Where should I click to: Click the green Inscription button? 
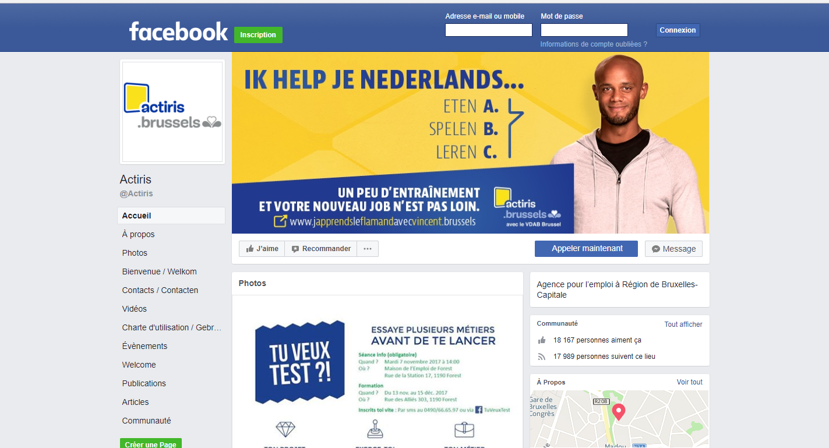tap(258, 35)
